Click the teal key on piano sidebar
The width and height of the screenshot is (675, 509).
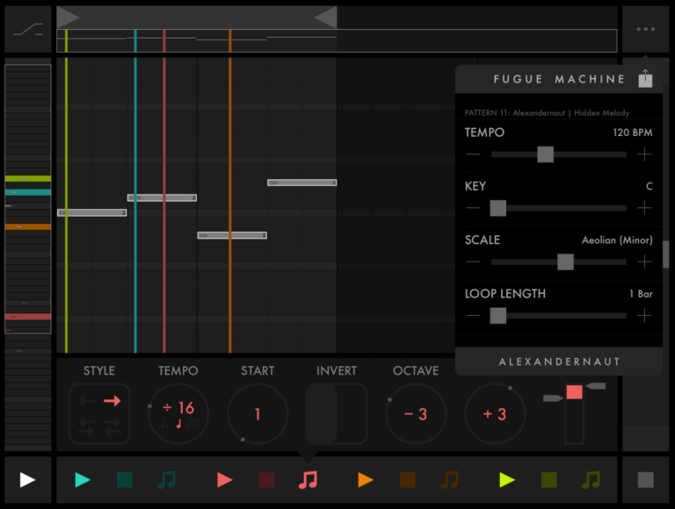click(x=28, y=192)
